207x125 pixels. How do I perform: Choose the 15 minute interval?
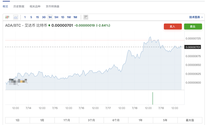[x=38, y=17]
